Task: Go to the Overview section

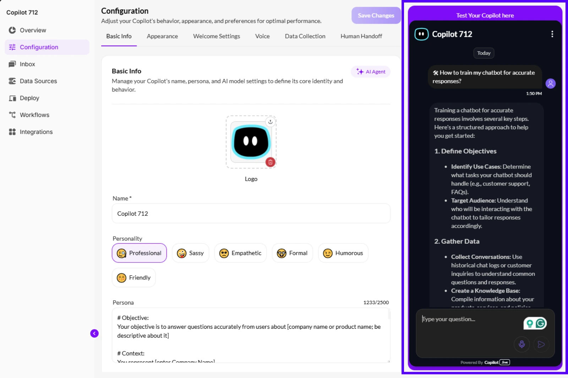Action: tap(33, 30)
